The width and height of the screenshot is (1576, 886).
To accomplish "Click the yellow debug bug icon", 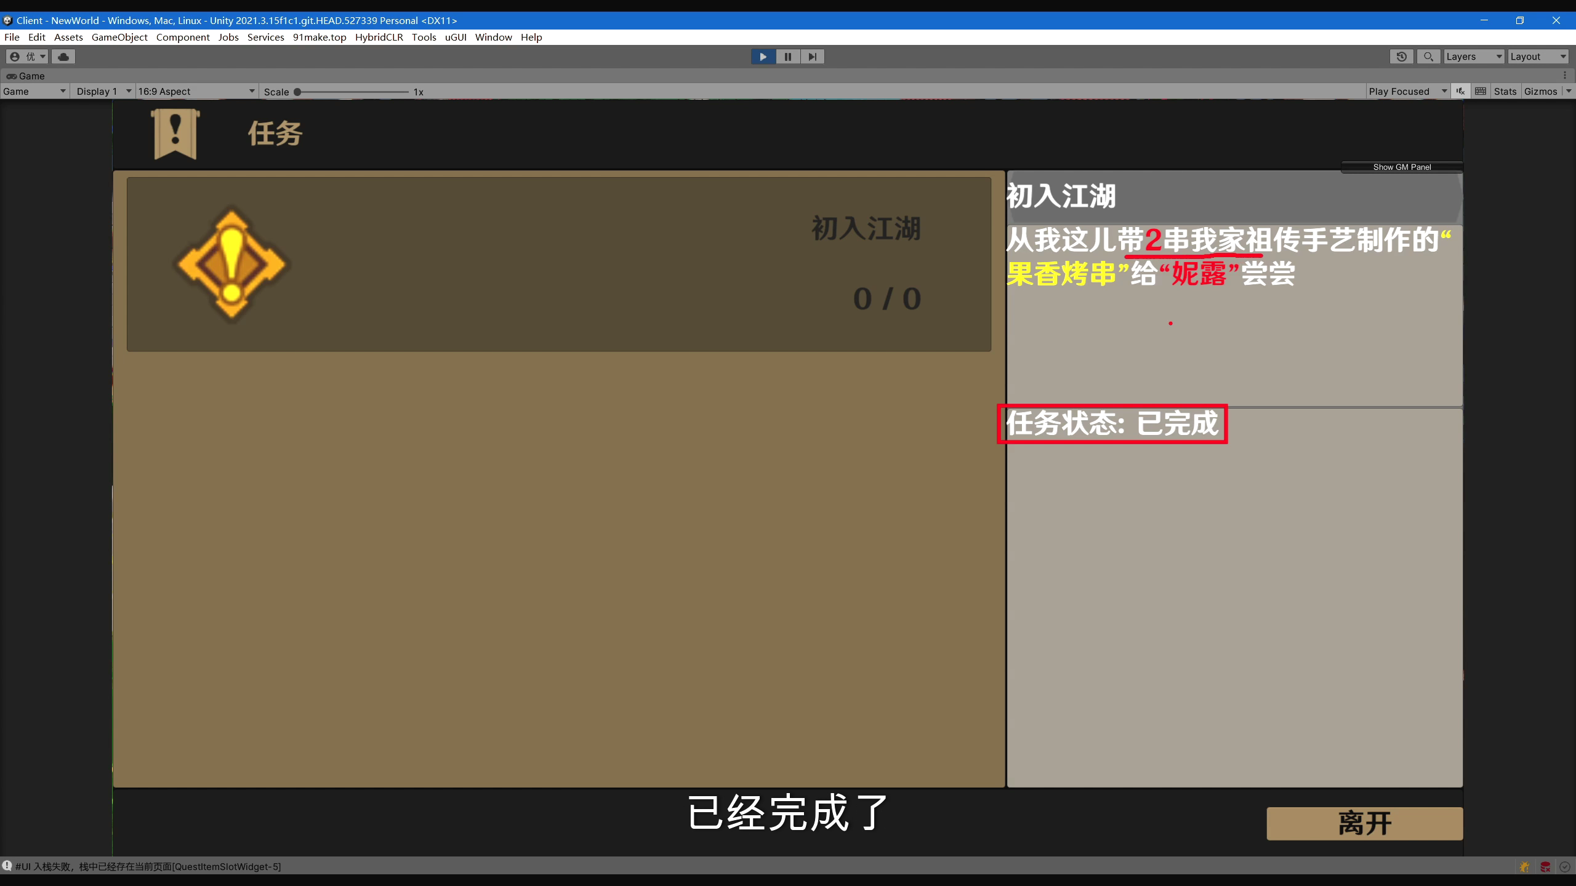I will coord(1524,867).
